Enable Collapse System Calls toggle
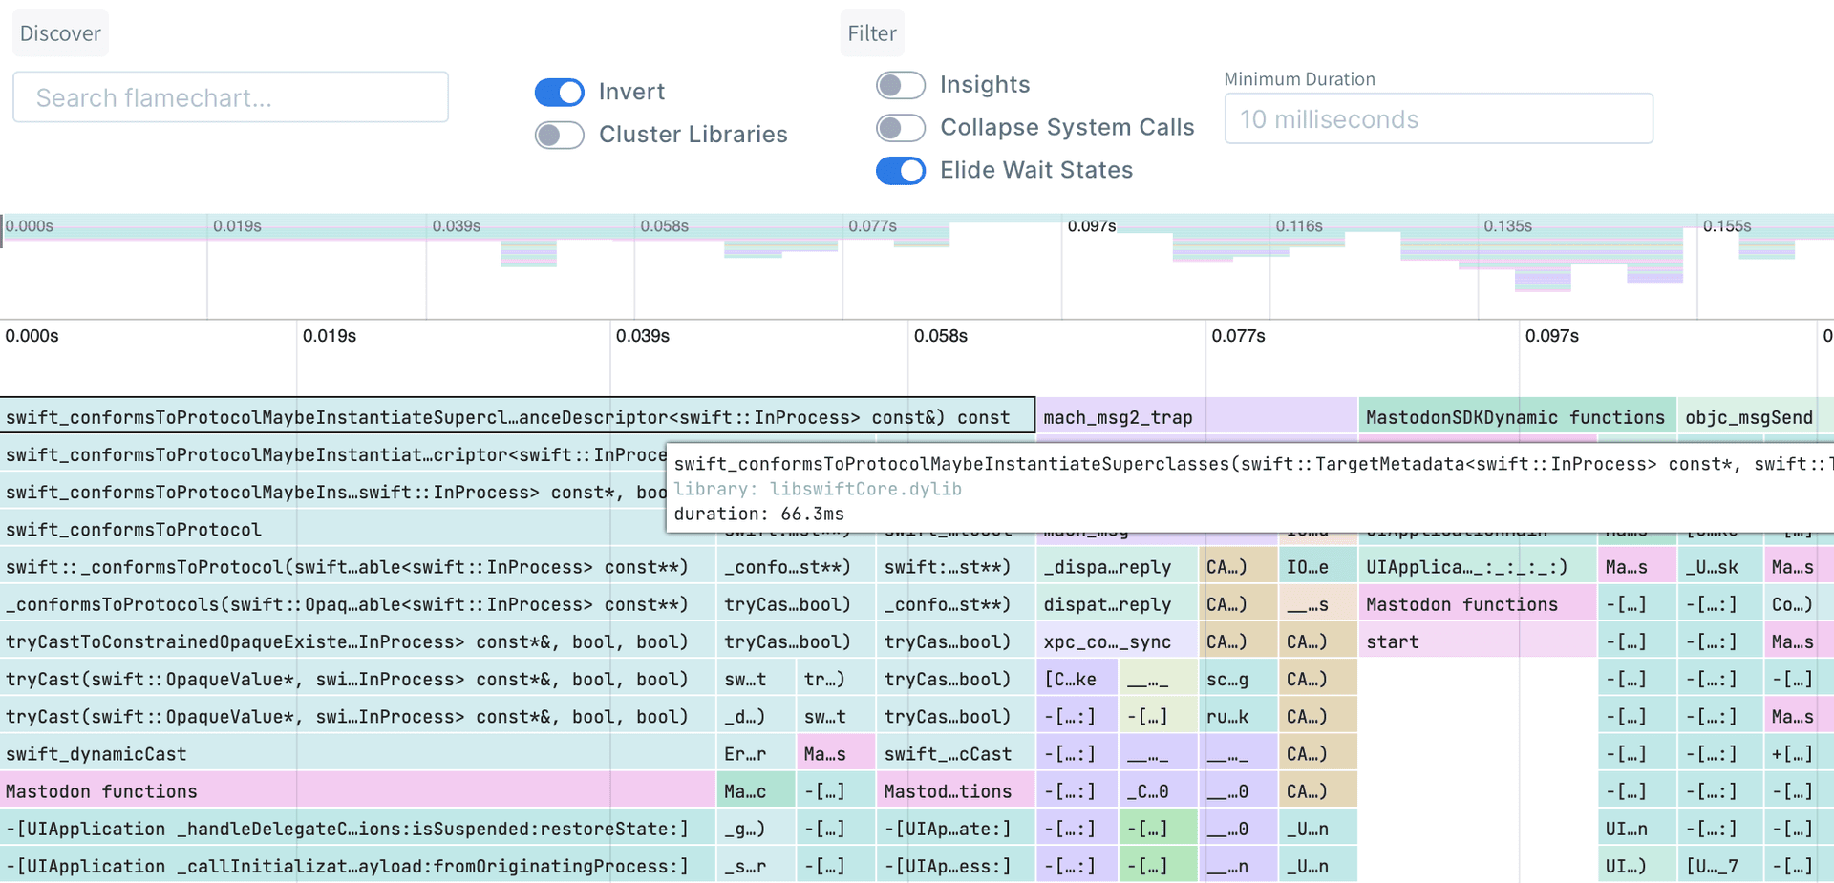Image resolution: width=1834 pixels, height=883 pixels. pos(900,128)
